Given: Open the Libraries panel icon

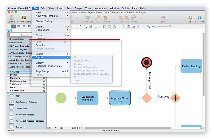Looking at the screenshot, I should (x=11, y=18).
